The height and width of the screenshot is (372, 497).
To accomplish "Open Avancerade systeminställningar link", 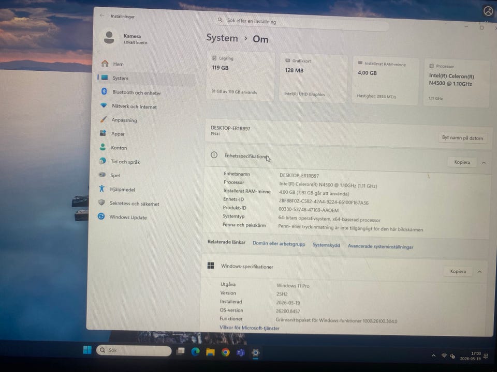I will point(381,246).
